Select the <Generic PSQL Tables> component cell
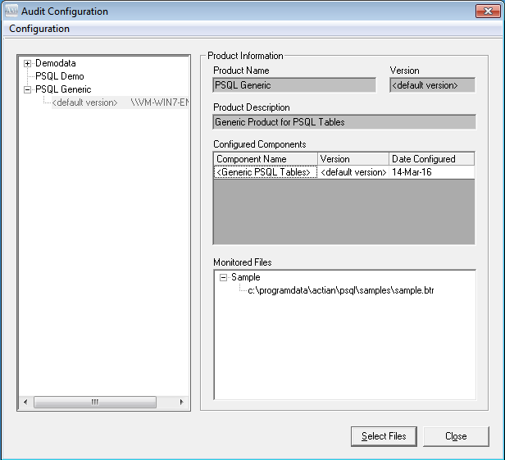The height and width of the screenshot is (460, 505). [x=265, y=172]
